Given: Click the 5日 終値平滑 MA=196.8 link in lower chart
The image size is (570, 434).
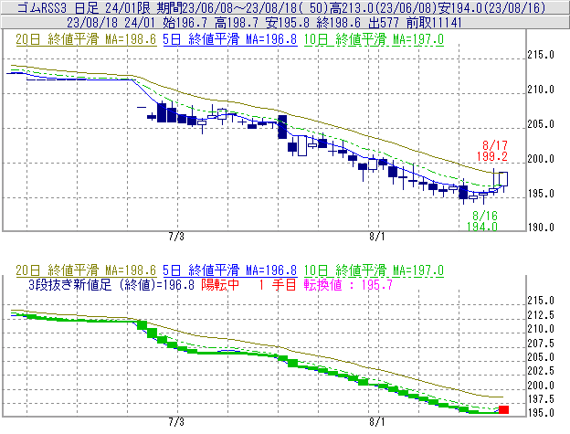Looking at the screenshot, I should (230, 270).
